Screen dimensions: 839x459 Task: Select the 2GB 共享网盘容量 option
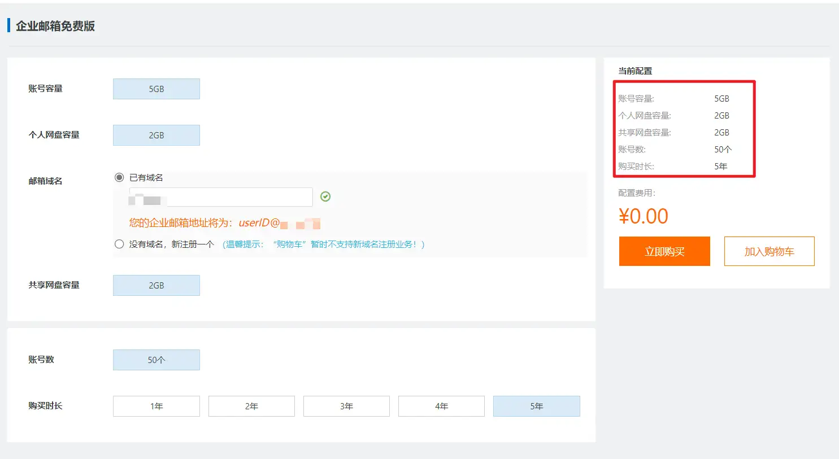coord(156,285)
